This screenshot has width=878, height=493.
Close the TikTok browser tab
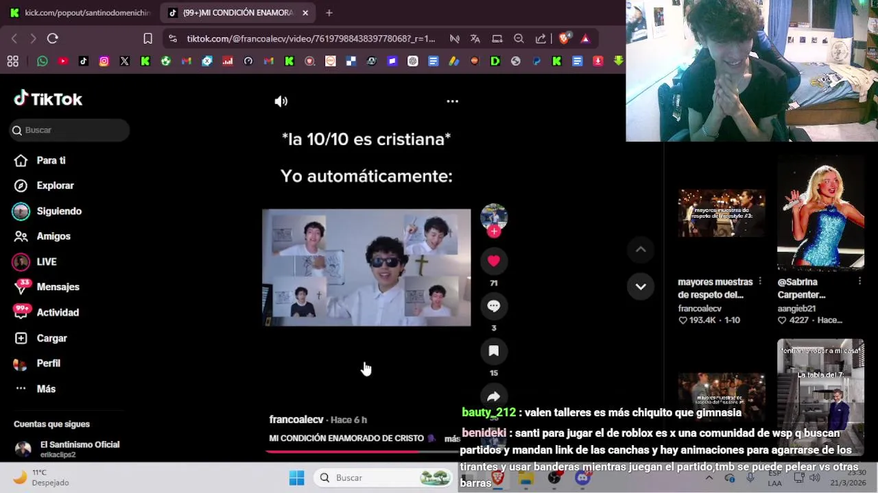tap(305, 13)
